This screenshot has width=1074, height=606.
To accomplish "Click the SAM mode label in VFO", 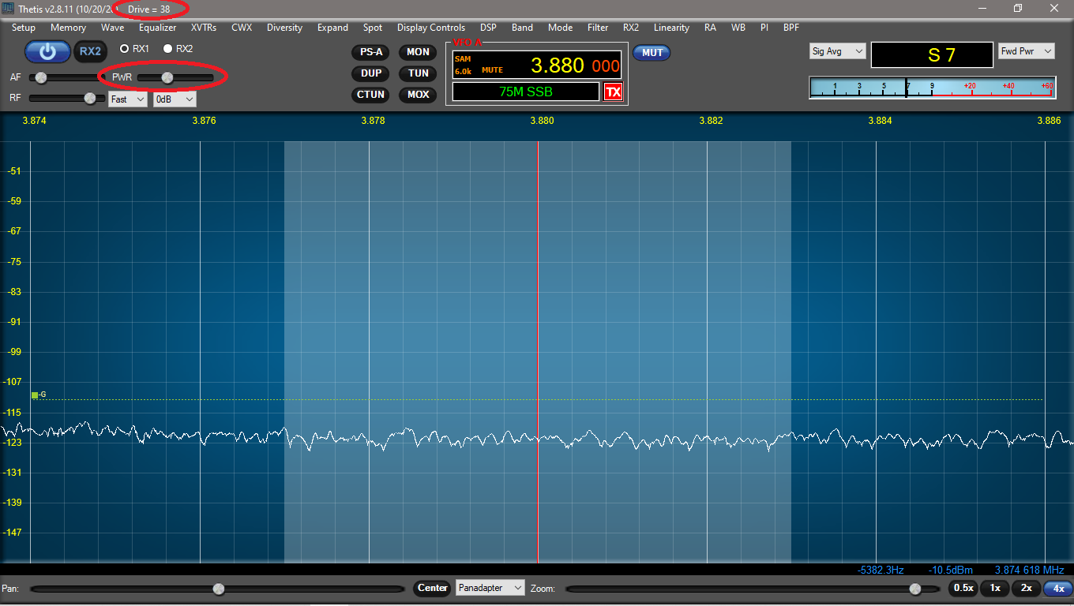I will (x=463, y=59).
